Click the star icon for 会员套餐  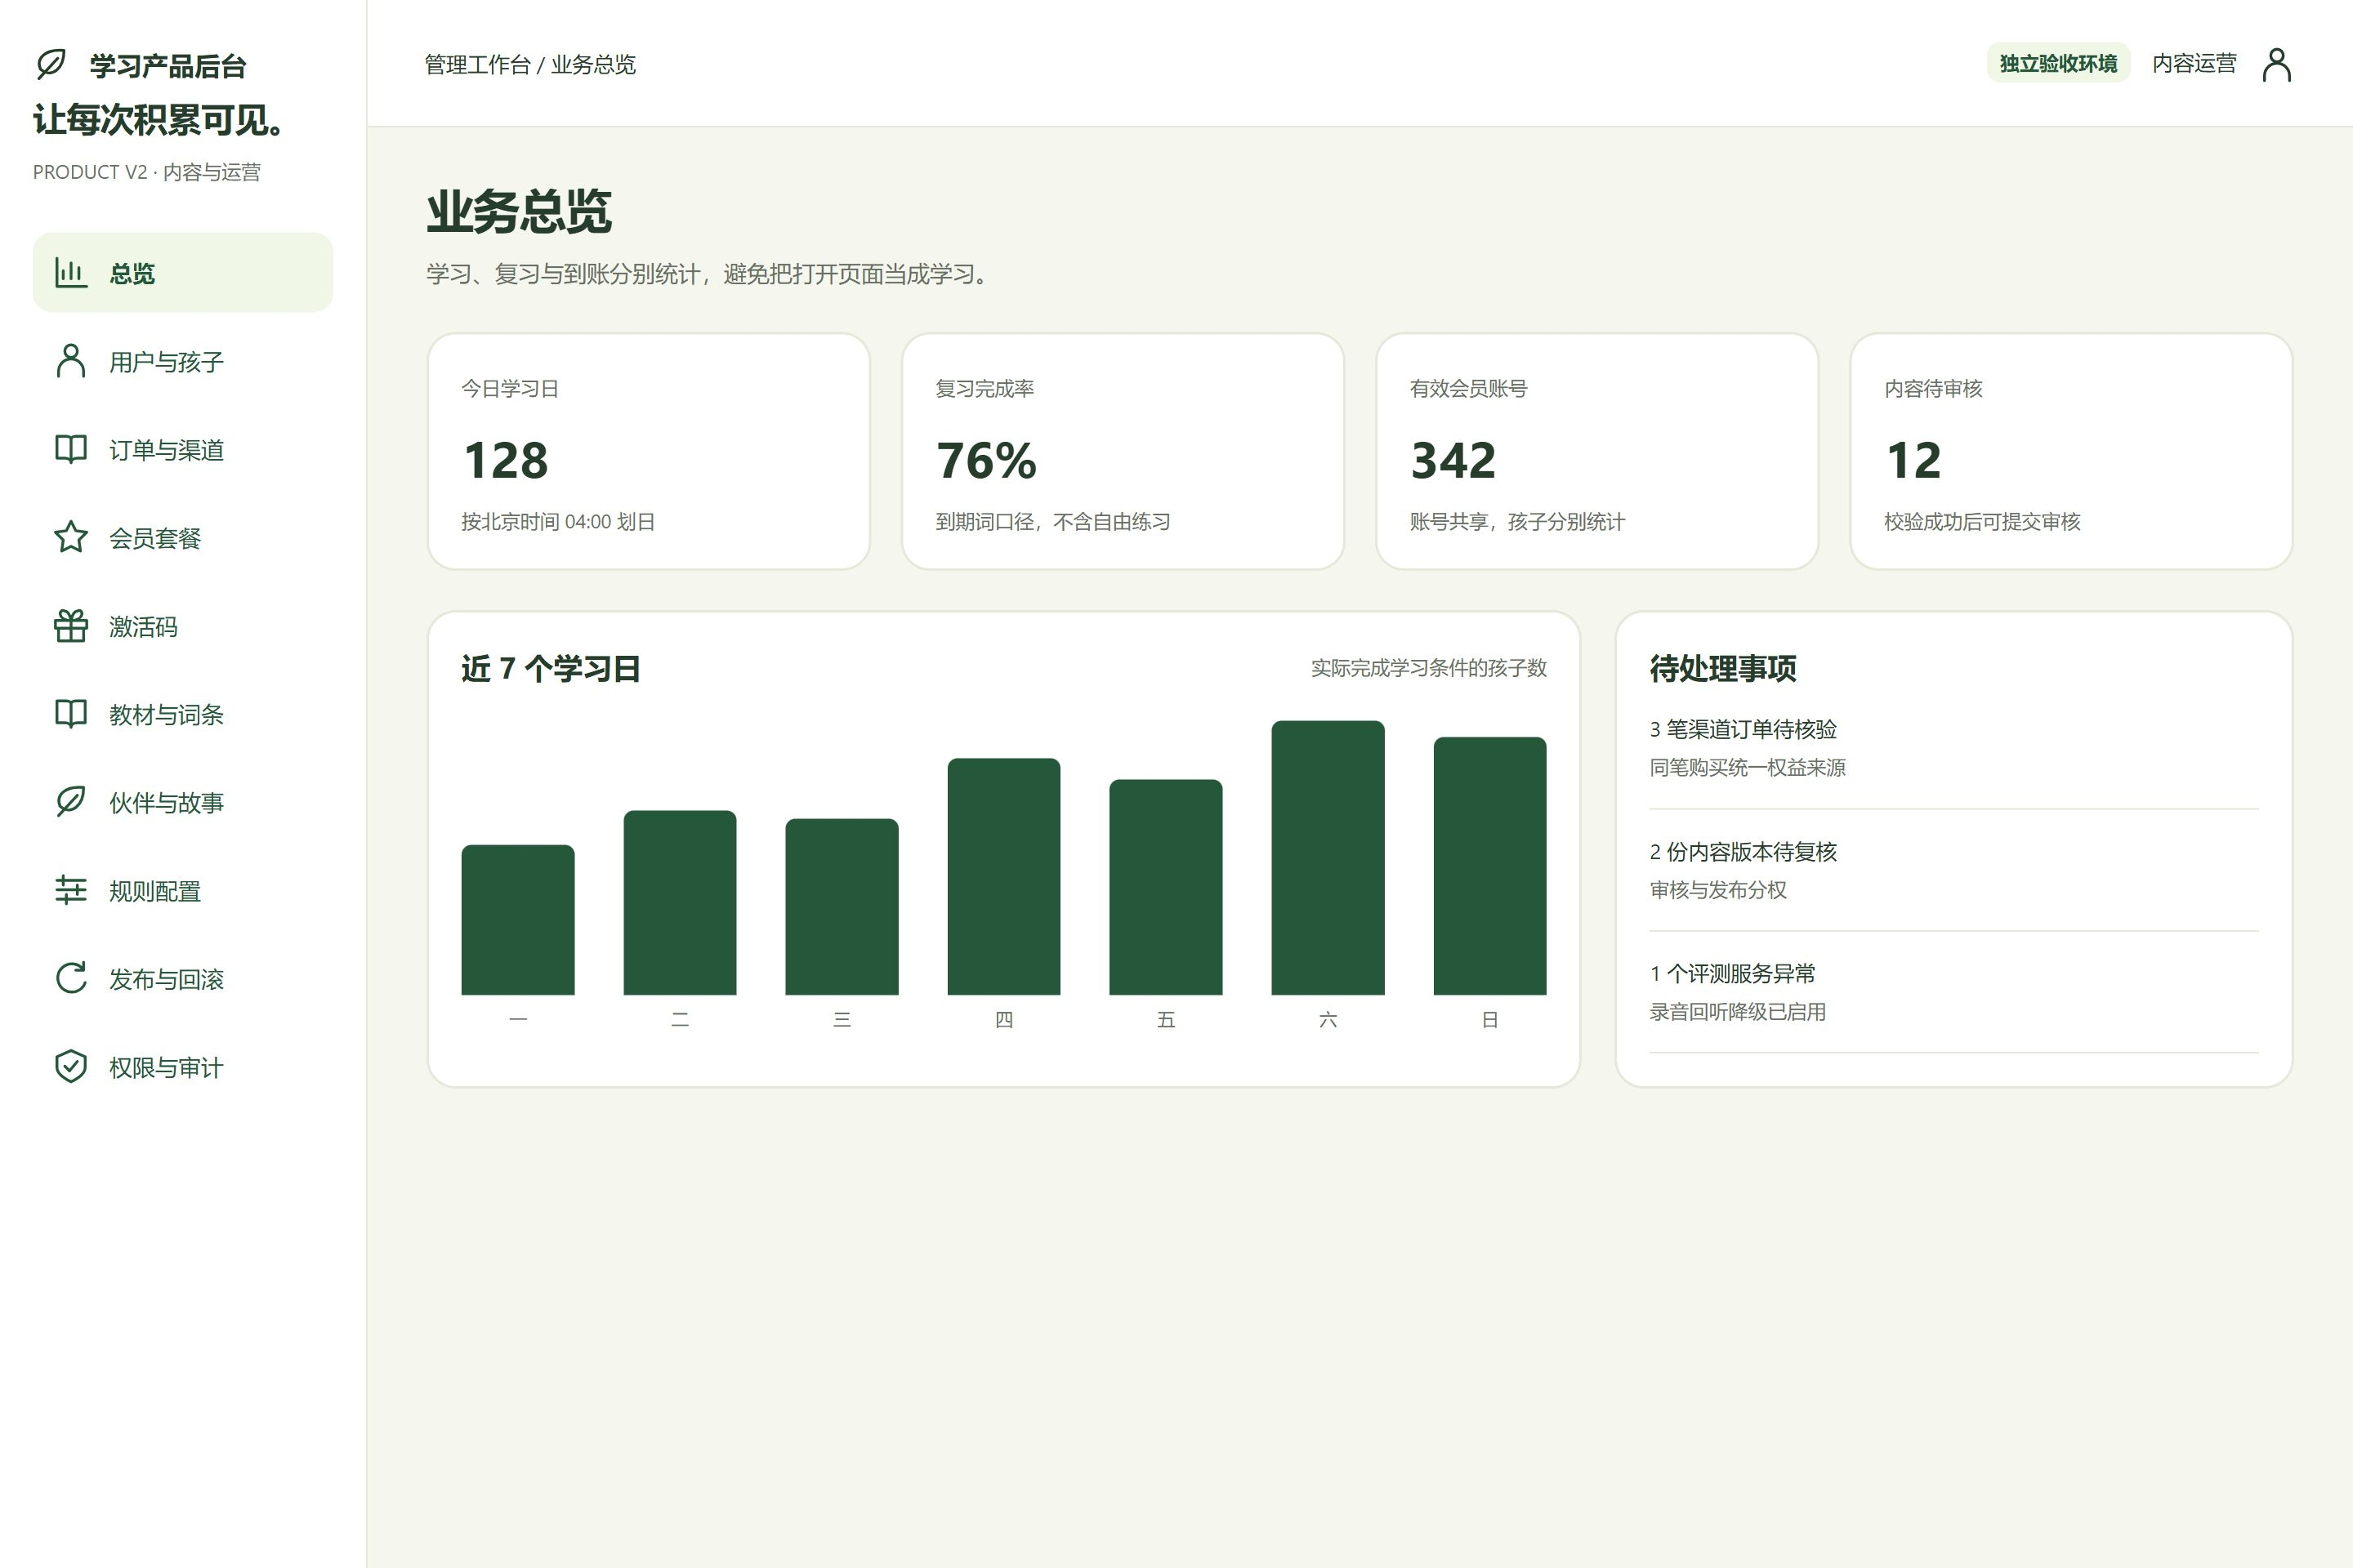pos(71,537)
